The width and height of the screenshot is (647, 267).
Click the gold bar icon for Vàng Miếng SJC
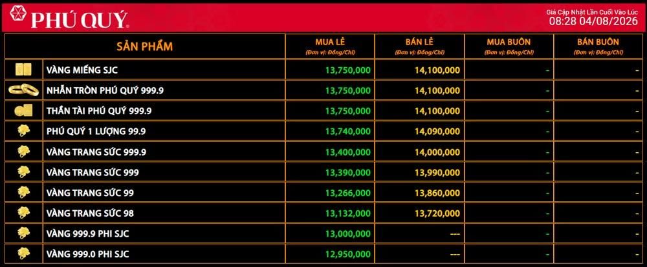(x=23, y=70)
